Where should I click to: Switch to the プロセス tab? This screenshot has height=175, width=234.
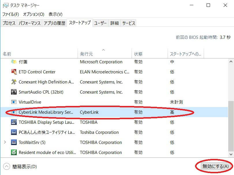point(9,23)
